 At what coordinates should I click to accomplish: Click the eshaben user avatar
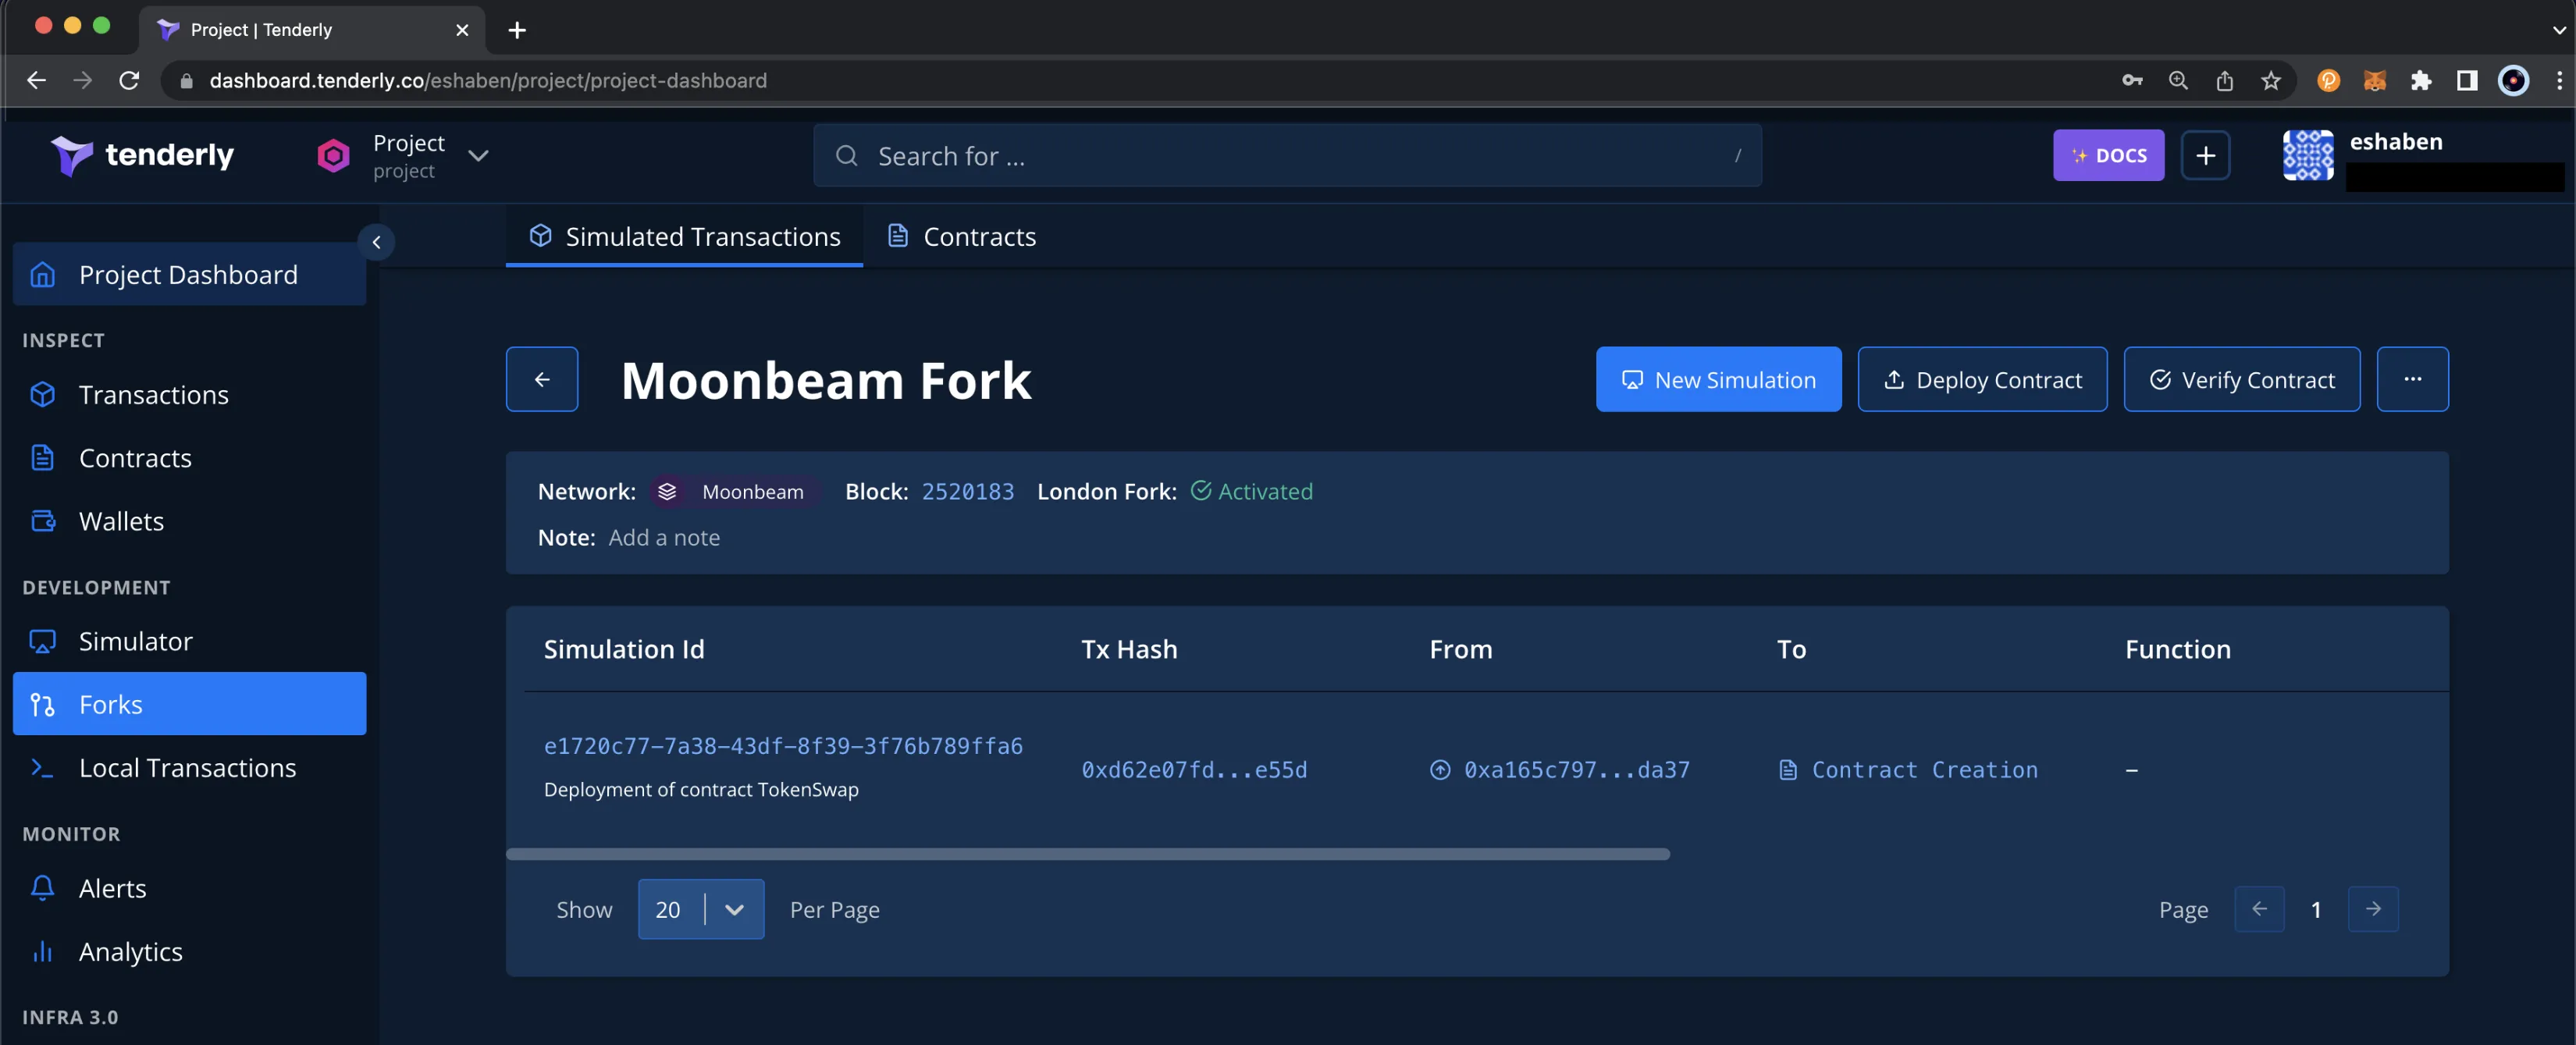pos(2308,155)
